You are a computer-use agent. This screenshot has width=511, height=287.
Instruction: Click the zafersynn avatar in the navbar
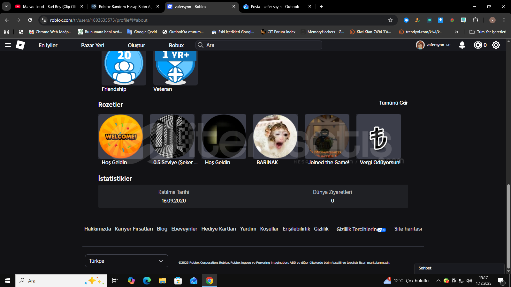[420, 45]
